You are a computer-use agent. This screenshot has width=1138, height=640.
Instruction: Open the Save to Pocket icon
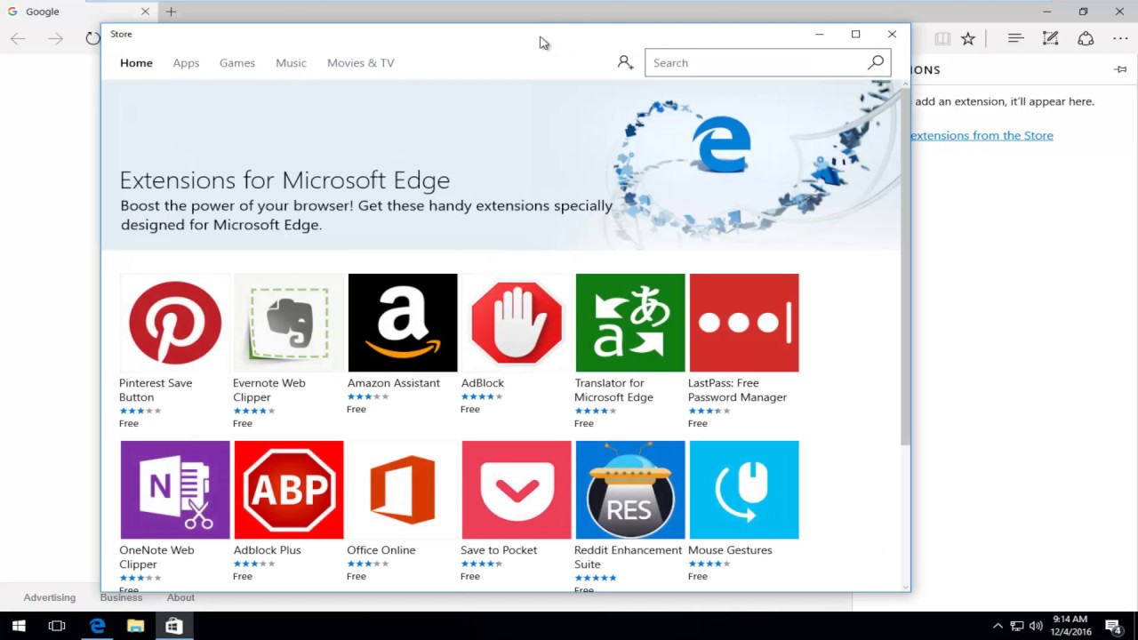coord(516,490)
